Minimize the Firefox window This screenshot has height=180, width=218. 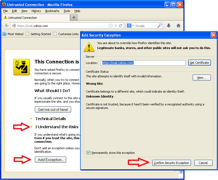coord(167,5)
